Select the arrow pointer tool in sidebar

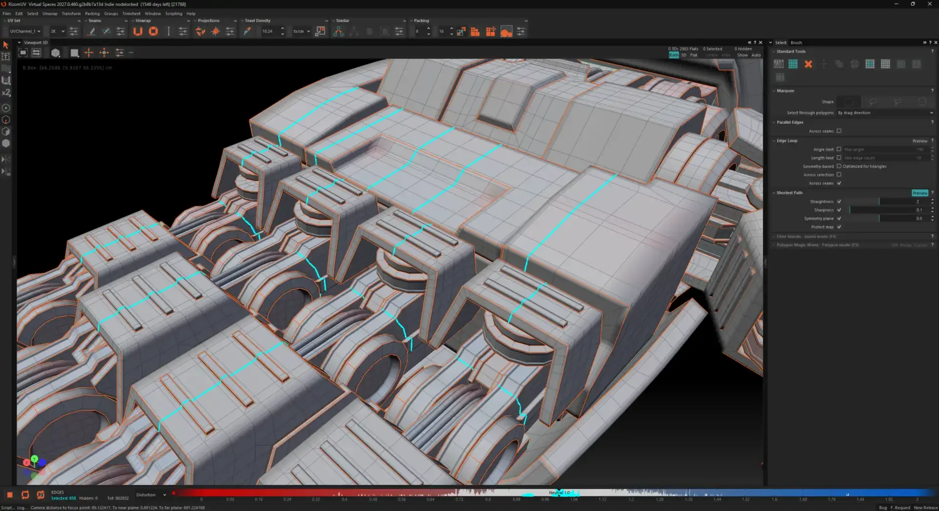pyautogui.click(x=6, y=45)
